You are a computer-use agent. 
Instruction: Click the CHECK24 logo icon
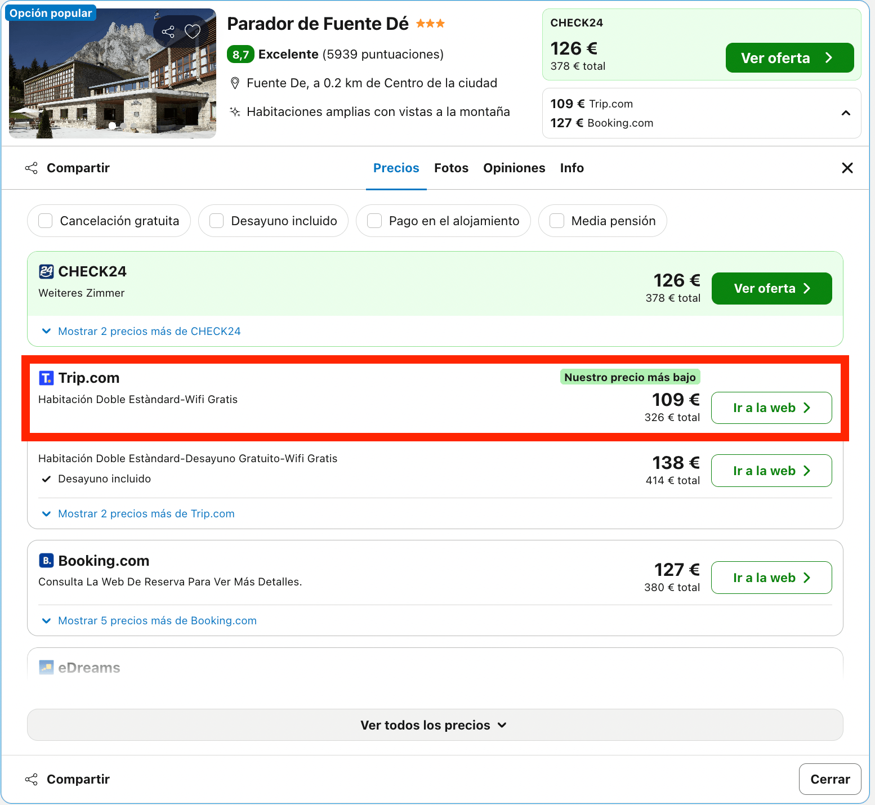[46, 271]
